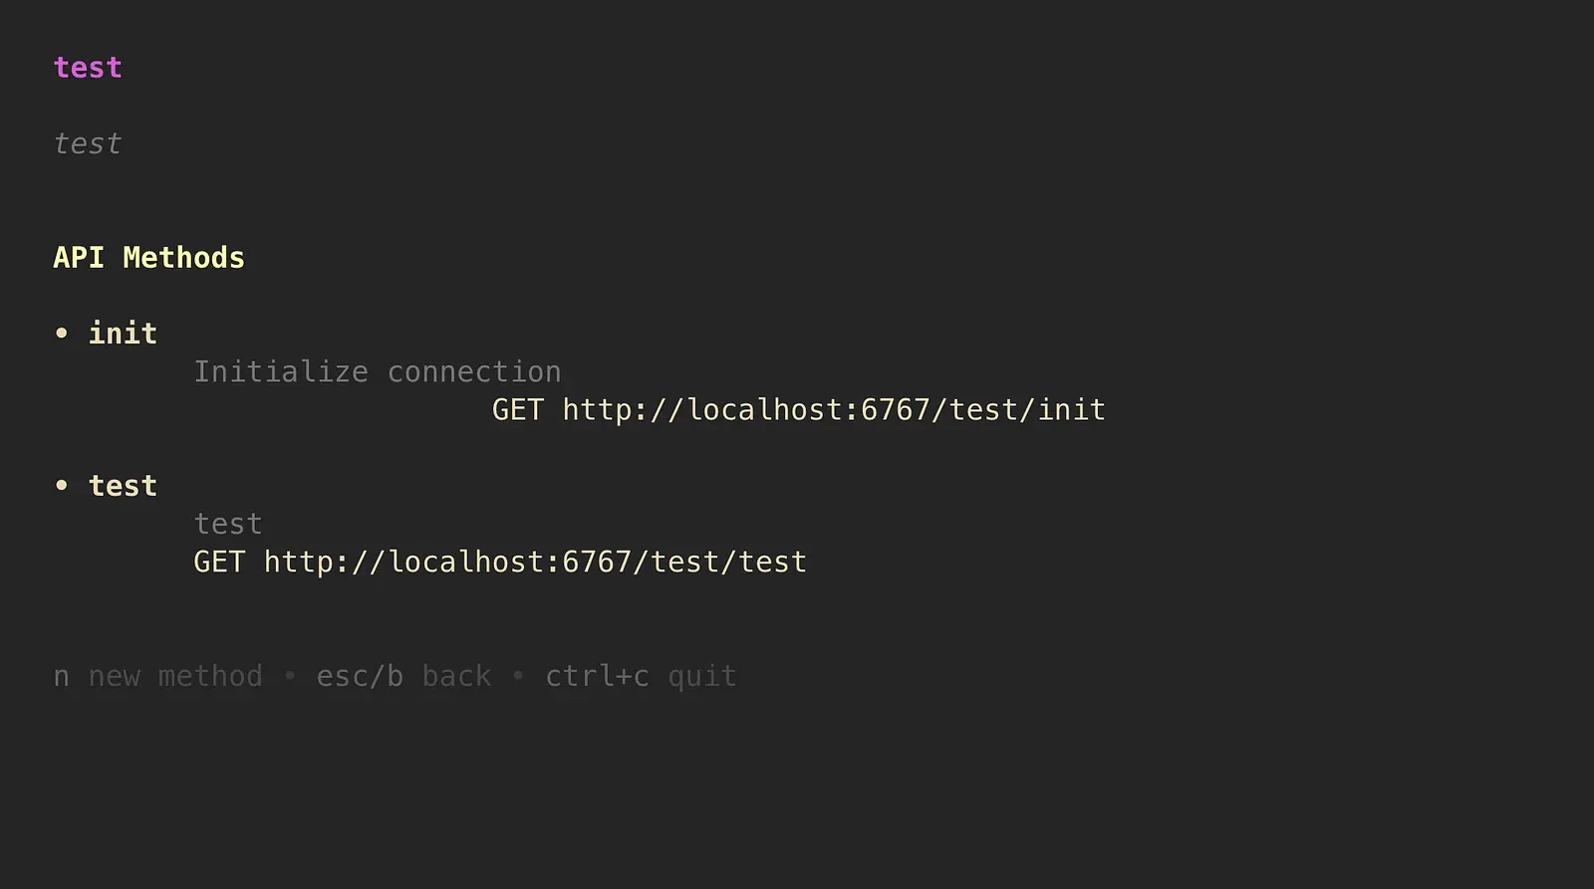This screenshot has width=1594, height=889.
Task: Click the italic gray "test" subtitle
Action: coord(88,144)
